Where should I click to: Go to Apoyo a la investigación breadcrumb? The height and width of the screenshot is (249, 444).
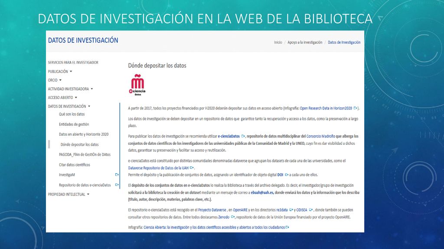point(305,42)
